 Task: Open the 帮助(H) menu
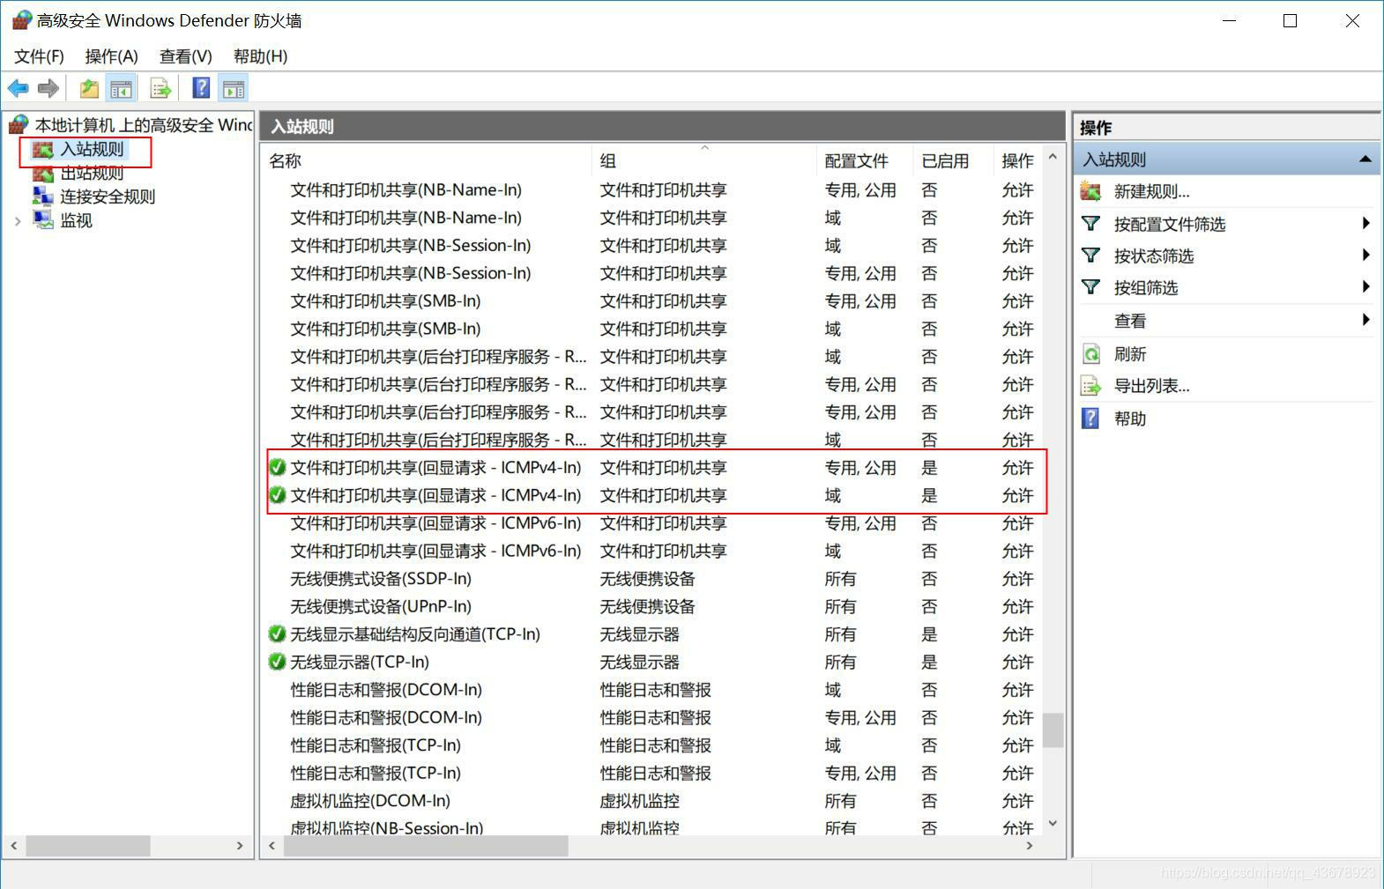[x=260, y=56]
